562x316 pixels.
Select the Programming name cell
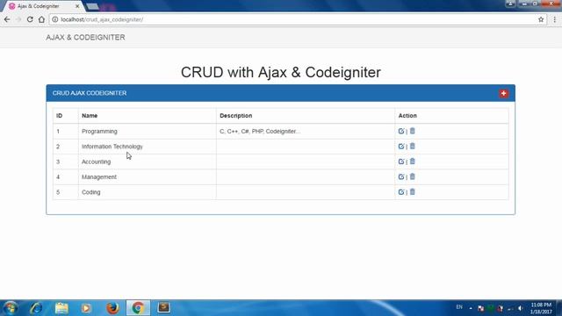(x=148, y=131)
